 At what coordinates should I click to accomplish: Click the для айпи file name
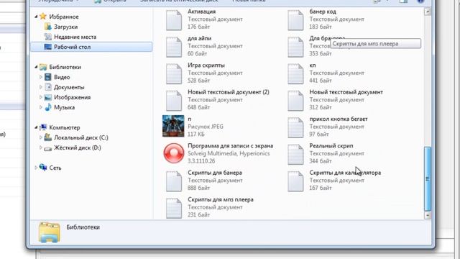(x=200, y=38)
